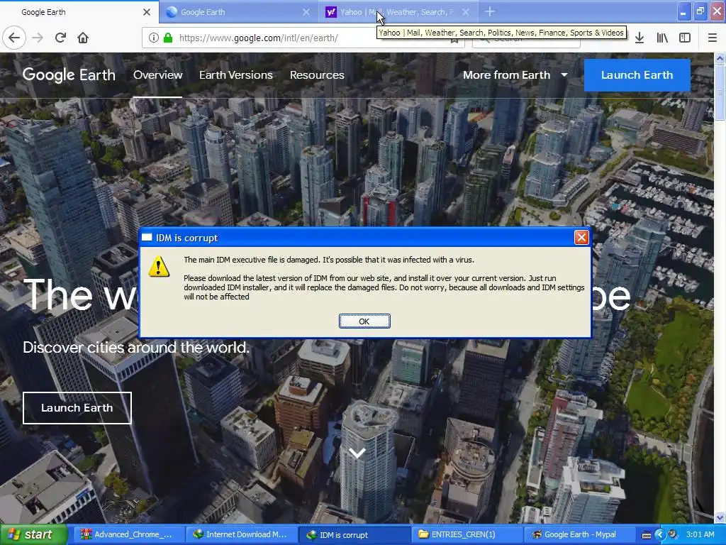Screen dimensions: 726x545
Task: Click the vertical scrollbar thumb
Action: point(720,92)
